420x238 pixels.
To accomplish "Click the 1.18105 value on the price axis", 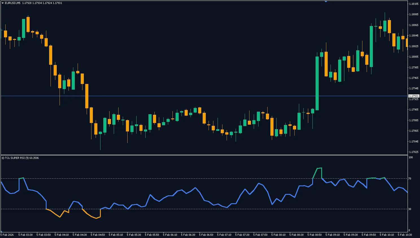I will (x=414, y=4).
